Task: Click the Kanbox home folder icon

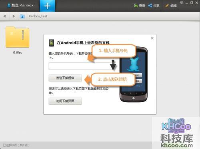Action: coord(22,16)
